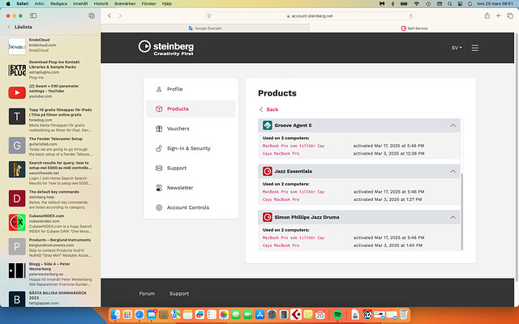The height and width of the screenshot is (324, 519).
Task: Click the Steinberg logo
Action: coord(166,48)
